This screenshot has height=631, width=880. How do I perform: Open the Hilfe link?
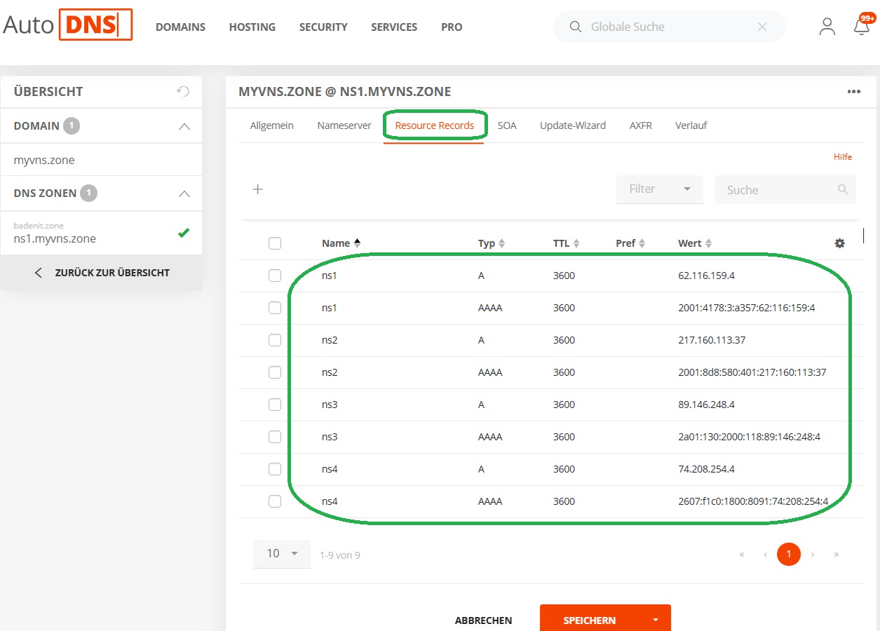point(843,157)
